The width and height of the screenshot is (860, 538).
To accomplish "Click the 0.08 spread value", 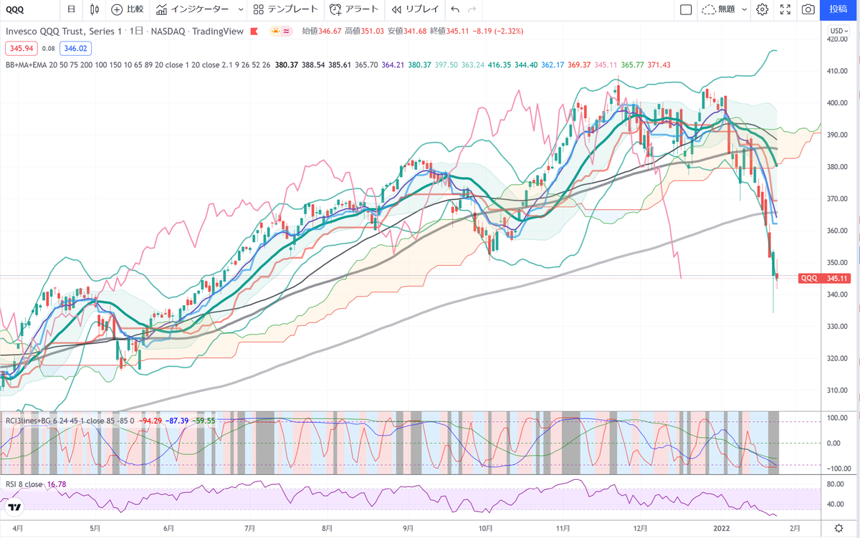I will point(49,49).
